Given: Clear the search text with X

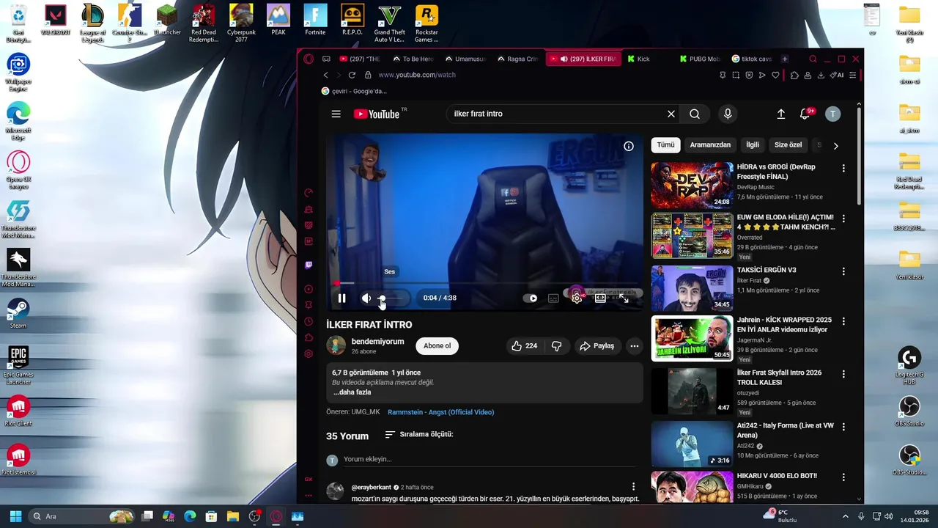Looking at the screenshot, I should 671,114.
